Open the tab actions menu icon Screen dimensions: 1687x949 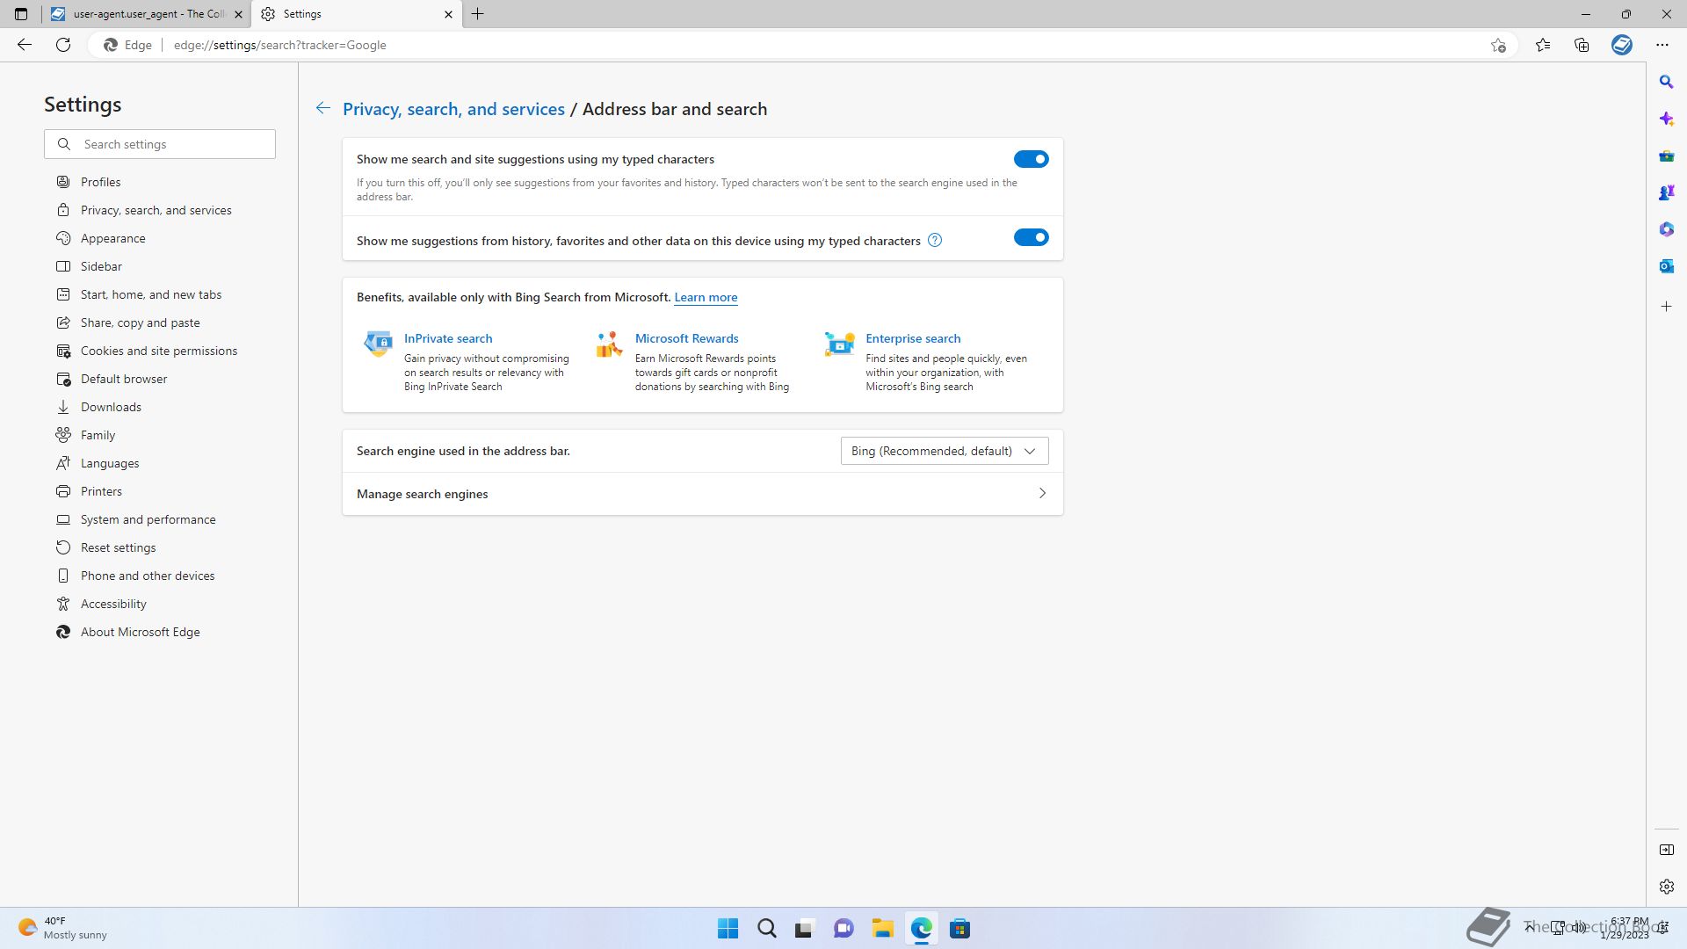pos(21,14)
